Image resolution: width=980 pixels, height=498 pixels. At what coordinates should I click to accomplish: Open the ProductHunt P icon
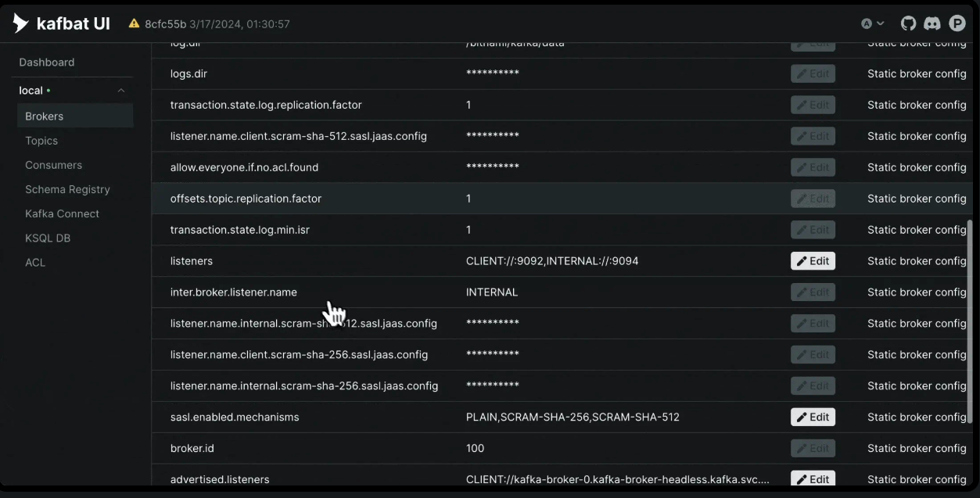957,23
